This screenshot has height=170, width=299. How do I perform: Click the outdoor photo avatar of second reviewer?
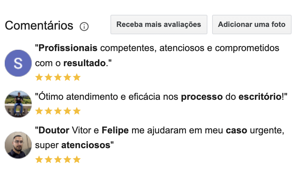click(x=18, y=104)
